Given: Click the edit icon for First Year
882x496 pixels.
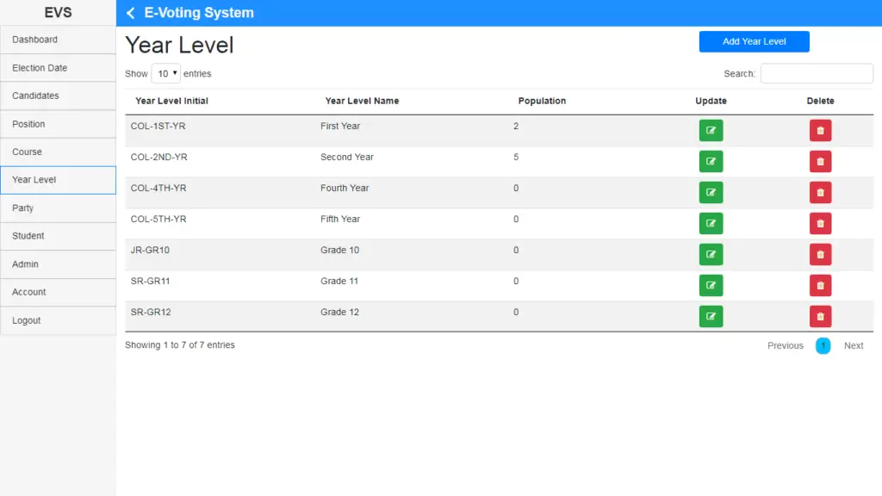Looking at the screenshot, I should [x=711, y=130].
